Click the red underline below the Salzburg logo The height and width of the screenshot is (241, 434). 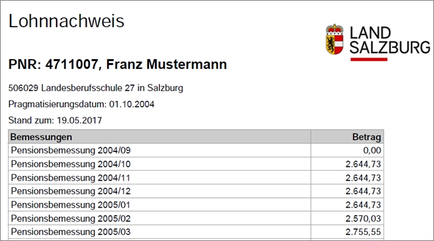point(369,59)
